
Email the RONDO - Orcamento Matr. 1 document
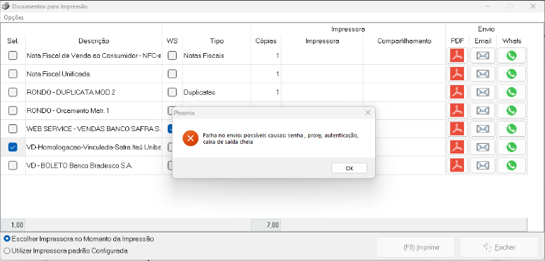pos(483,111)
